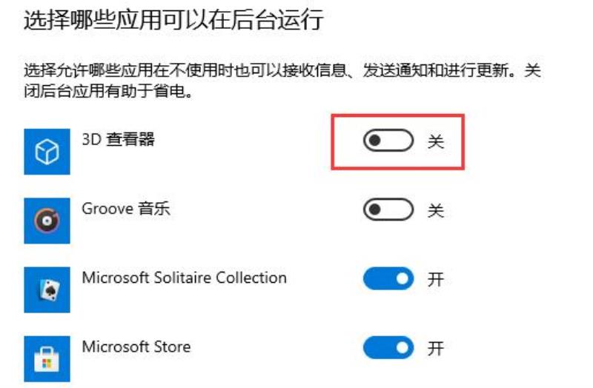Click the 开 status text beside Solitaire Collection
This screenshot has height=388, width=593.
(x=436, y=280)
